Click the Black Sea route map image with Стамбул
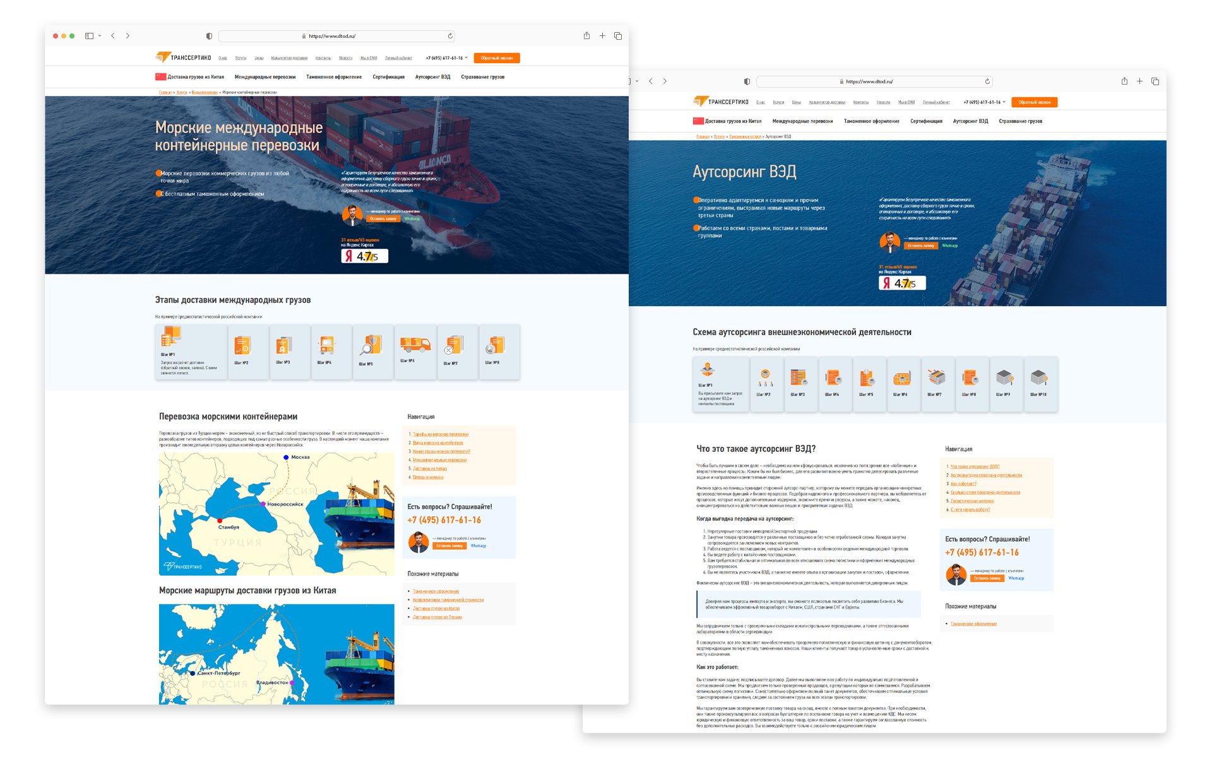The width and height of the screenshot is (1212, 758). click(x=276, y=513)
